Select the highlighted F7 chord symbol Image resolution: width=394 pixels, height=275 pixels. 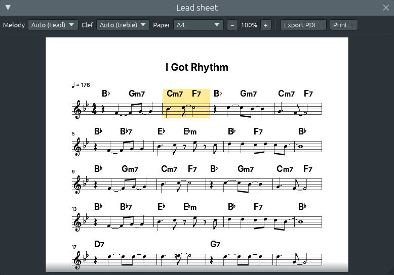click(196, 94)
